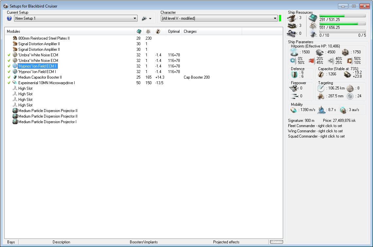The height and width of the screenshot is (247, 373).
Task: Click Wing Commander right click to set
Action: coord(315,131)
